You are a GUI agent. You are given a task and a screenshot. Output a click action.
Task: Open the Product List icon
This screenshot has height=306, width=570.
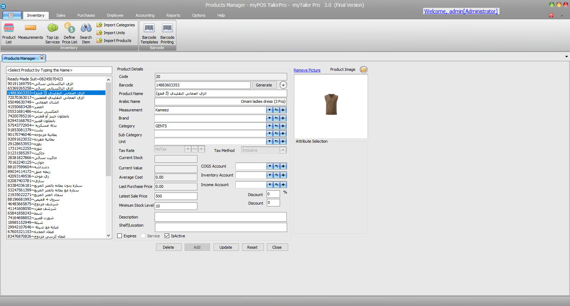[9, 32]
